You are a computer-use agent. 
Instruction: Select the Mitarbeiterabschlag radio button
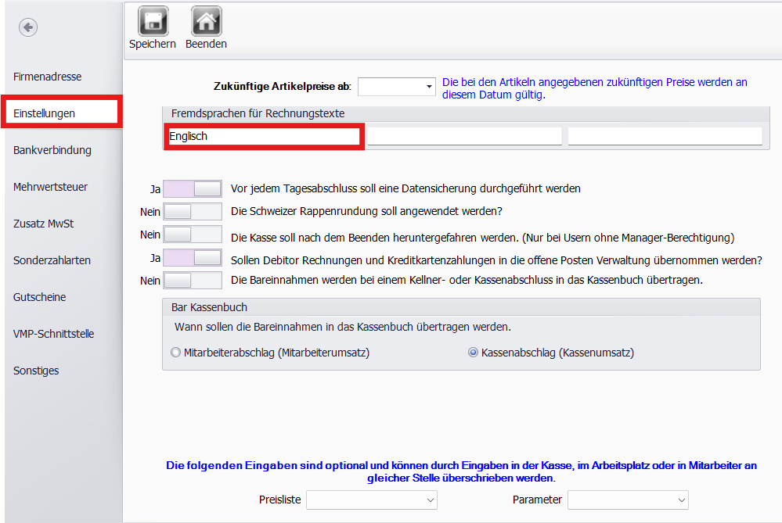click(x=175, y=353)
